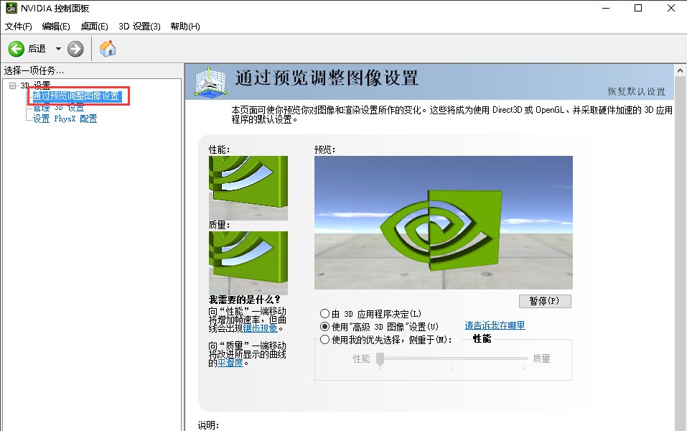Viewport: 687px width, 431px height.
Task: Click 恢复默认设置 to restore defaults
Action: tap(636, 92)
